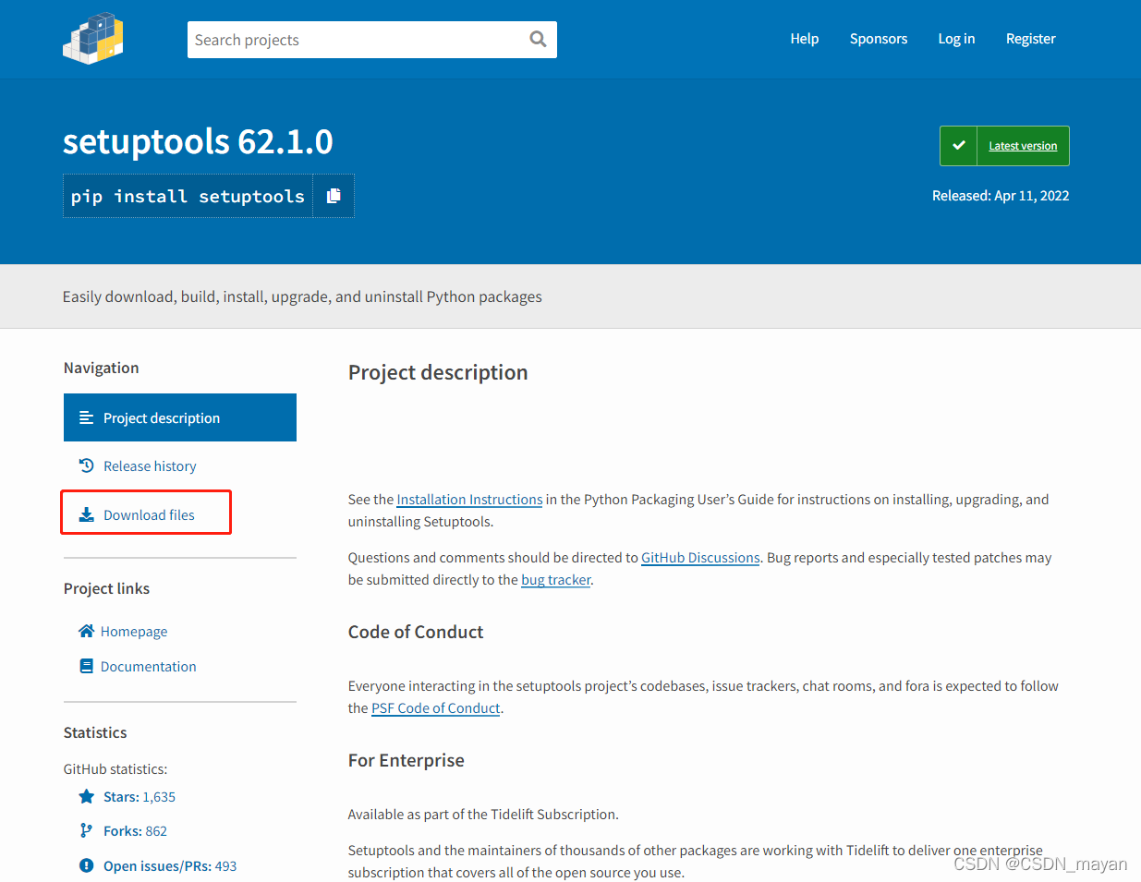This screenshot has height=882, width=1141.
Task: Click the 'Released: Apr 11, 2022' text
Action: tap(1001, 196)
